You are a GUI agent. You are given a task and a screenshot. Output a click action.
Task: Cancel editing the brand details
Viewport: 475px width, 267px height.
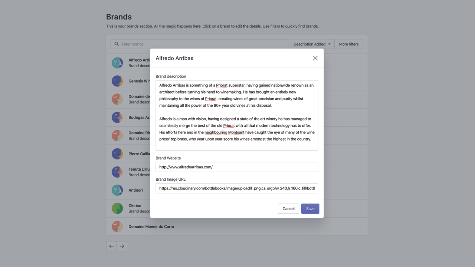[288, 208]
